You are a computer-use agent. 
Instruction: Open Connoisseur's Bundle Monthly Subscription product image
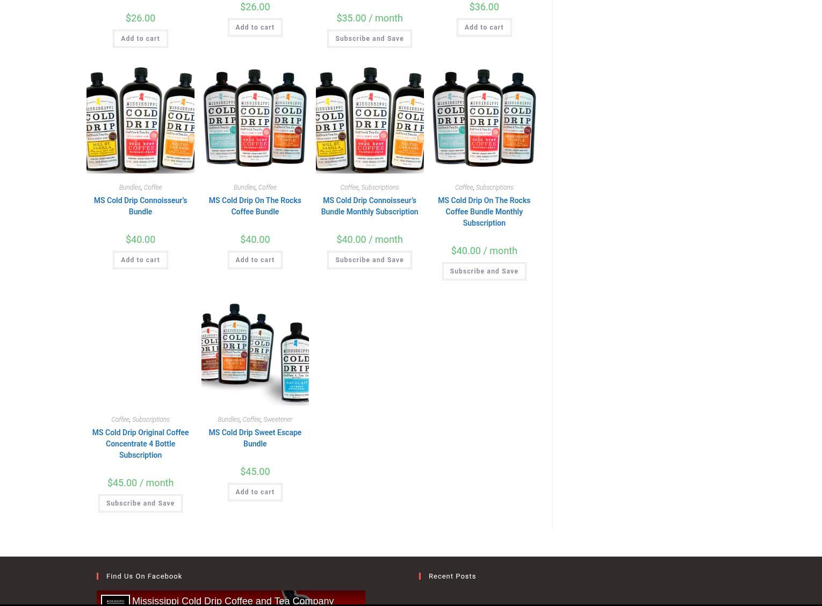370,120
